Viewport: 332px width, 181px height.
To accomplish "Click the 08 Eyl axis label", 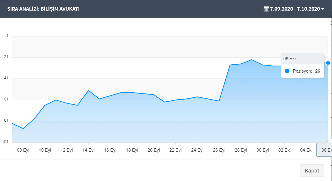I will pyautogui.click(x=23, y=150).
